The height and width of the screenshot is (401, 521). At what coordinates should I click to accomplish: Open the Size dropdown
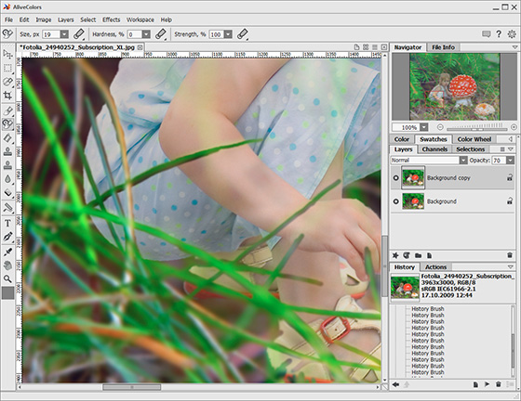pyautogui.click(x=64, y=34)
